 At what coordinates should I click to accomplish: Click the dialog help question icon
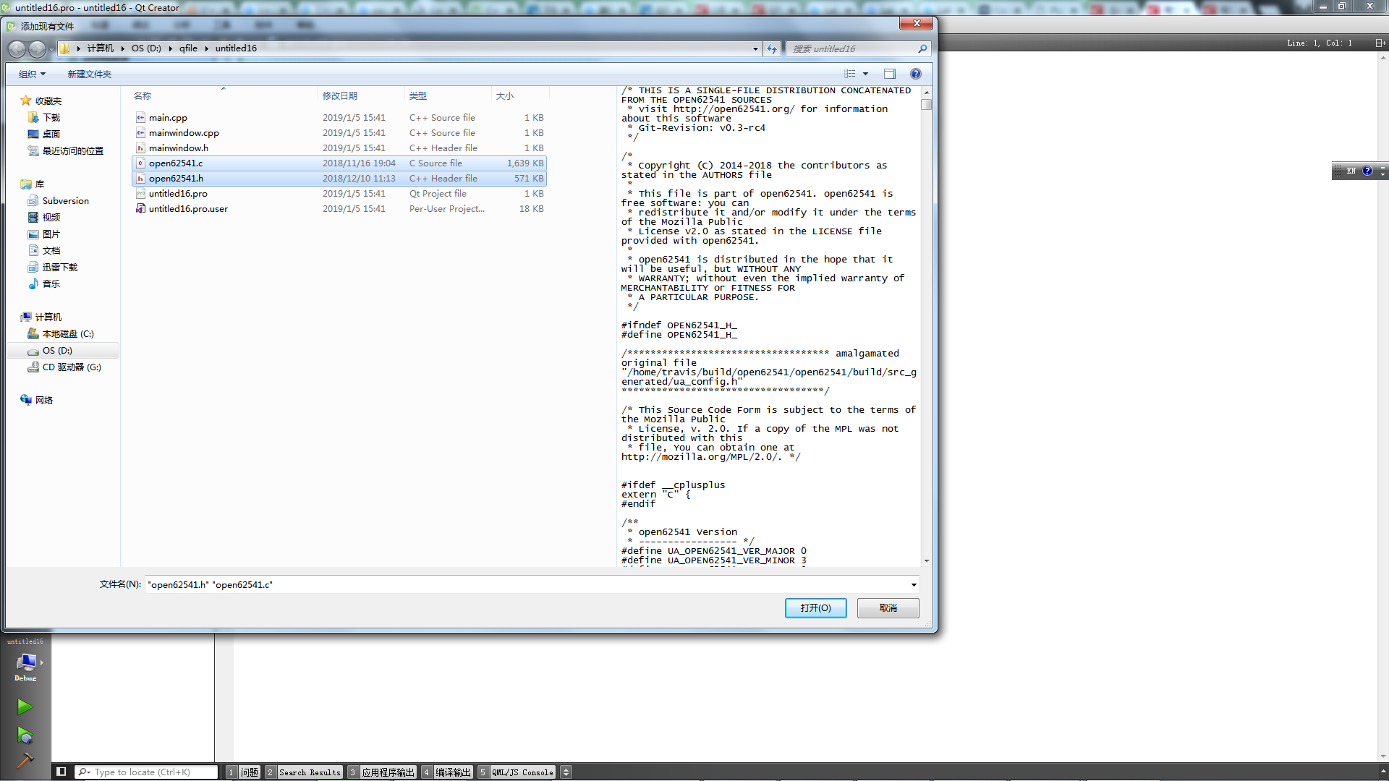tap(915, 74)
